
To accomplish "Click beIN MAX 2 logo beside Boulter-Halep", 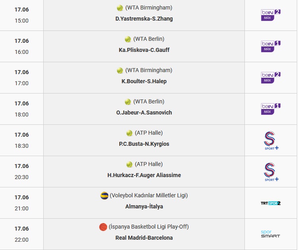I will pyautogui.click(x=271, y=78).
